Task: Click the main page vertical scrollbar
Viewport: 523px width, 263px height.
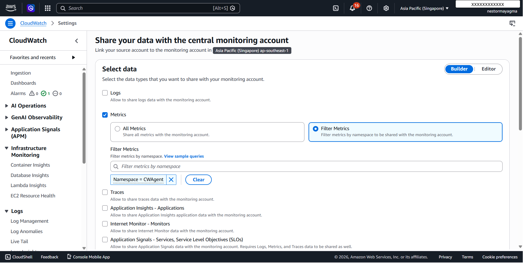Action: tap(520, 84)
